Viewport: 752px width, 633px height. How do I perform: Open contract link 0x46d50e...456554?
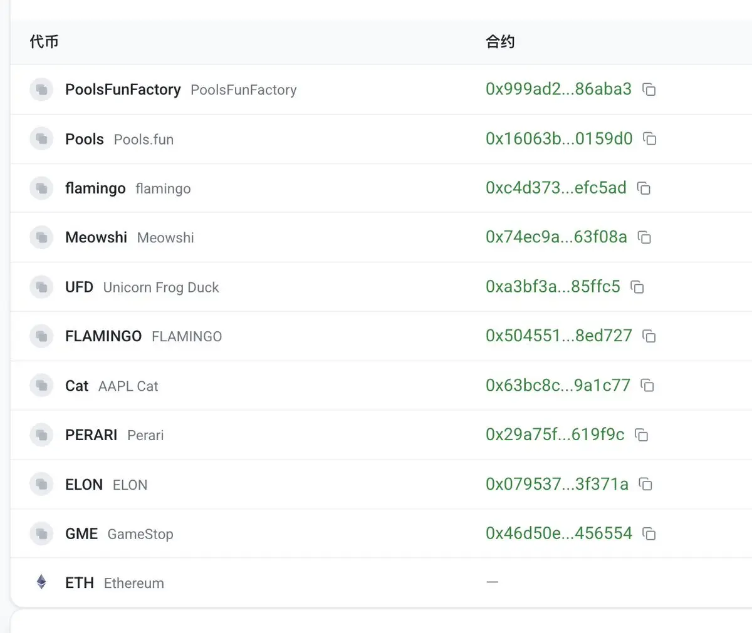click(x=559, y=533)
